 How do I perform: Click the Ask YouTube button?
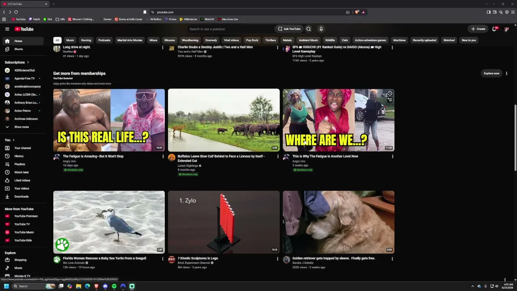[289, 29]
